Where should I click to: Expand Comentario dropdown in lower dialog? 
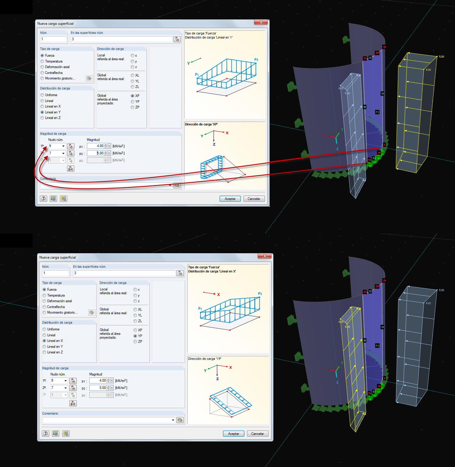(173, 420)
